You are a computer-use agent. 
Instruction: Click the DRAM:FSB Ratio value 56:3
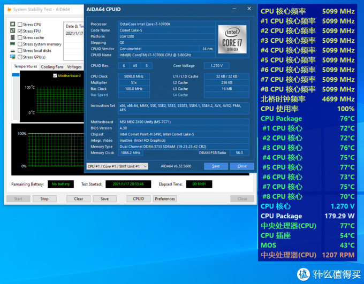coord(239,152)
